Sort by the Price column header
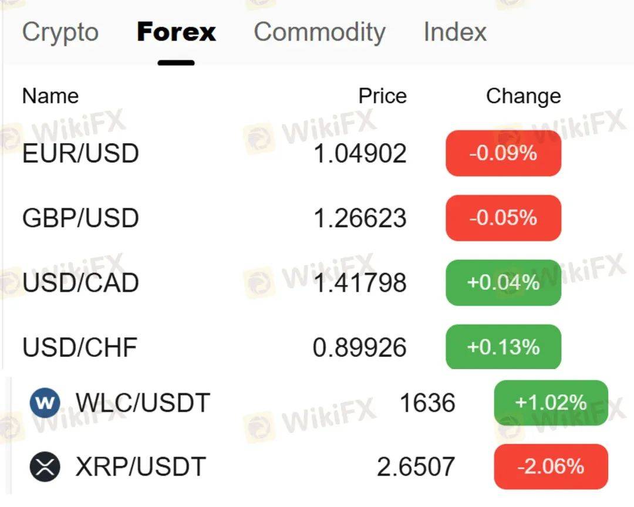 [x=383, y=96]
